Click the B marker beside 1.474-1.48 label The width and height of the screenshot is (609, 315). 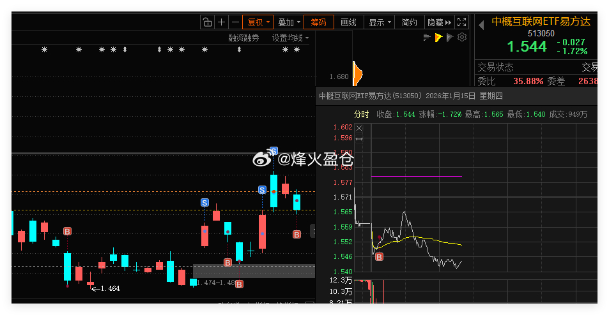click(239, 284)
